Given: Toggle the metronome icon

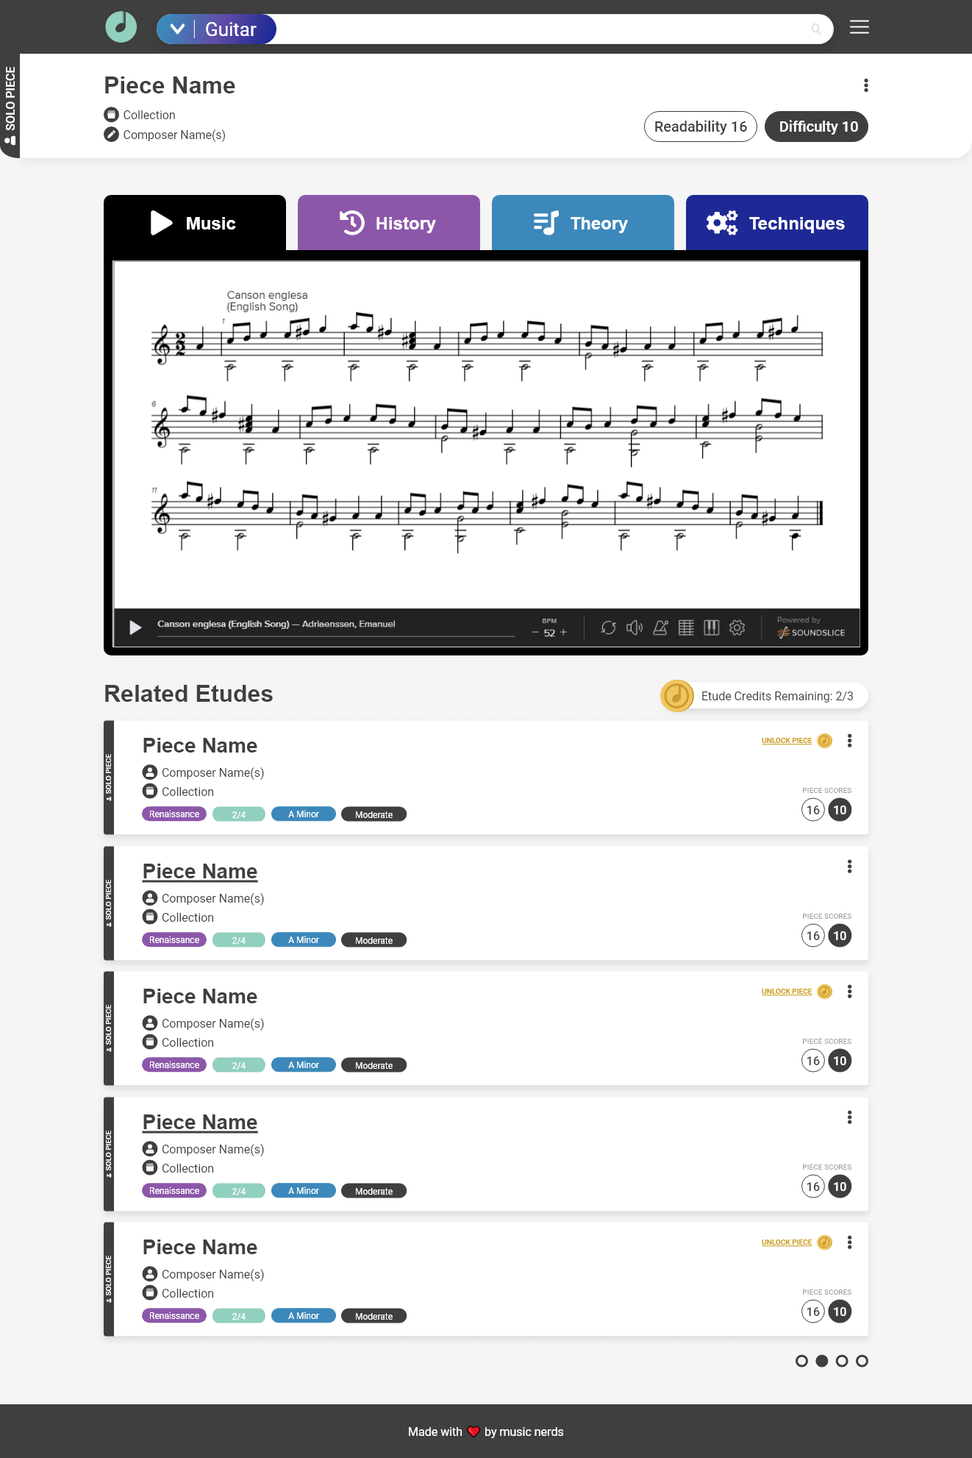Looking at the screenshot, I should 660,627.
